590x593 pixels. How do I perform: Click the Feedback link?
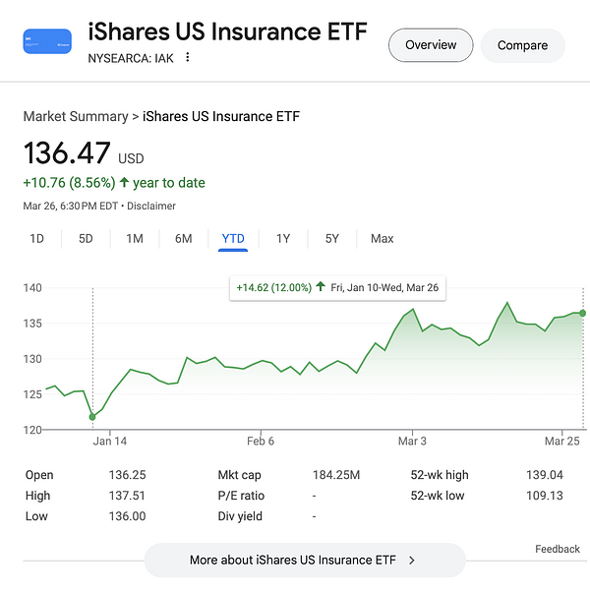tap(557, 549)
